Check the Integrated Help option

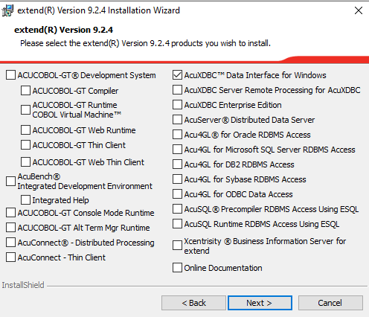click(x=25, y=200)
